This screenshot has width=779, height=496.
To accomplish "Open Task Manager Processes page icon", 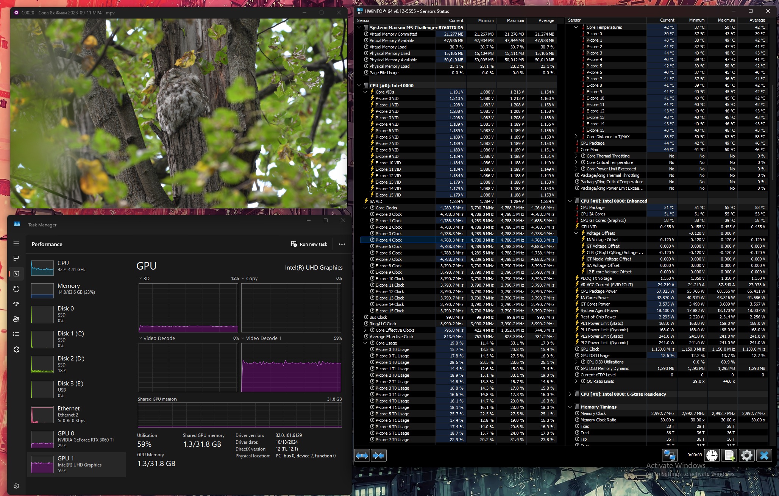I will 16,259.
